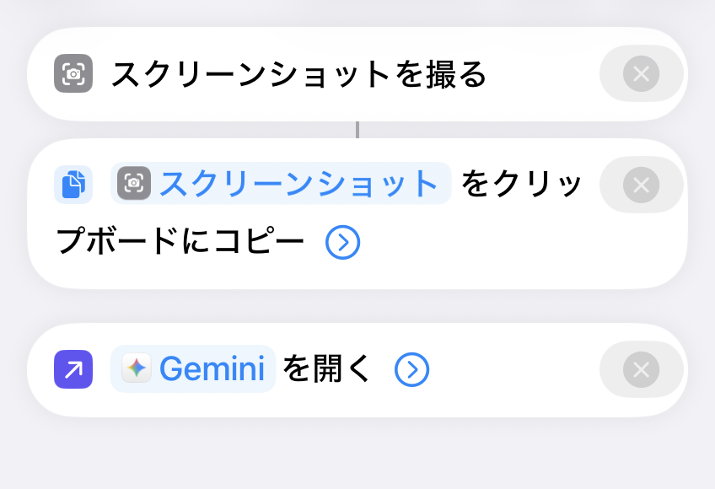Tap the camera icon inside the スクリーンショット variable
Viewport: 715px width, 489px height.
pyautogui.click(x=135, y=184)
